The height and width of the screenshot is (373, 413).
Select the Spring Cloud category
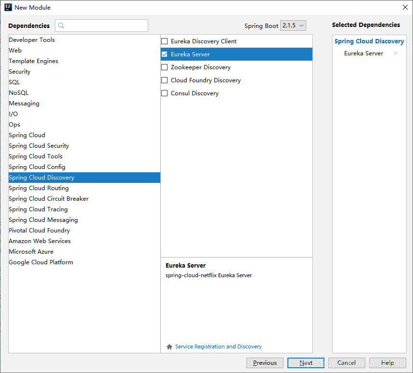coord(84,135)
